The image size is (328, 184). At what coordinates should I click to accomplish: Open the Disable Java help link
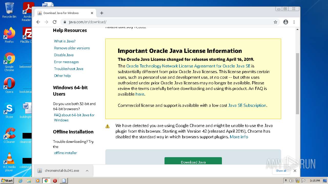coord(64,55)
